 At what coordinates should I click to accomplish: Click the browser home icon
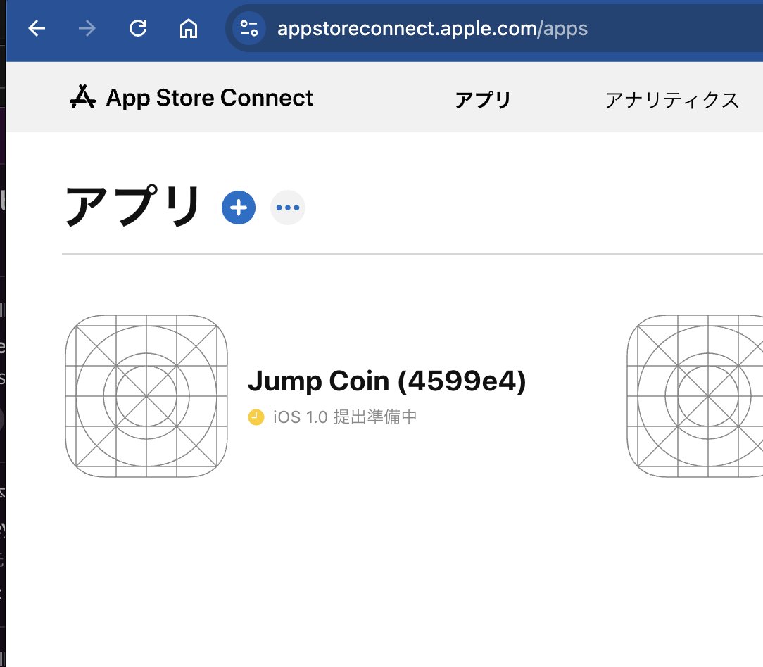tap(188, 30)
